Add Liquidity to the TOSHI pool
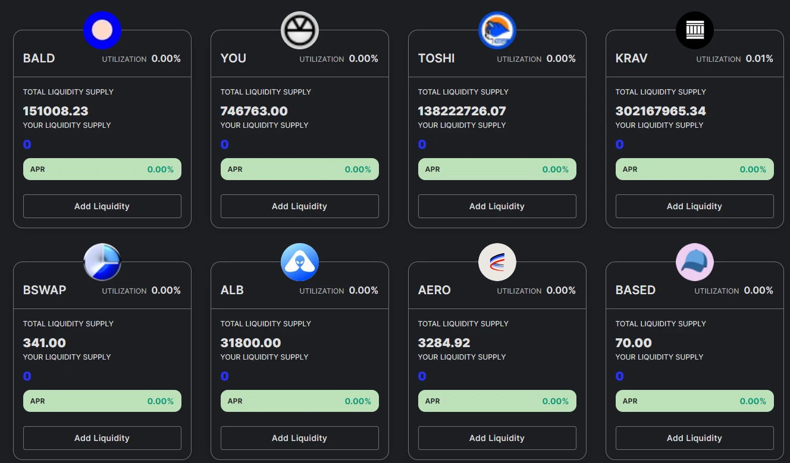790x463 pixels. pyautogui.click(x=497, y=206)
